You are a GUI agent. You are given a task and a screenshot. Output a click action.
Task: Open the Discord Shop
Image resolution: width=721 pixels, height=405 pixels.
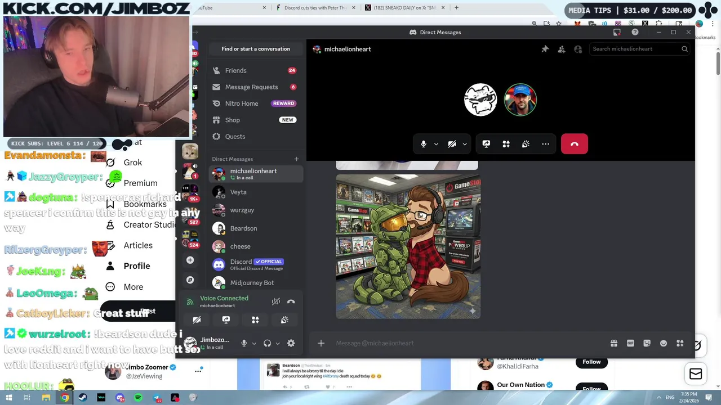tap(255, 120)
